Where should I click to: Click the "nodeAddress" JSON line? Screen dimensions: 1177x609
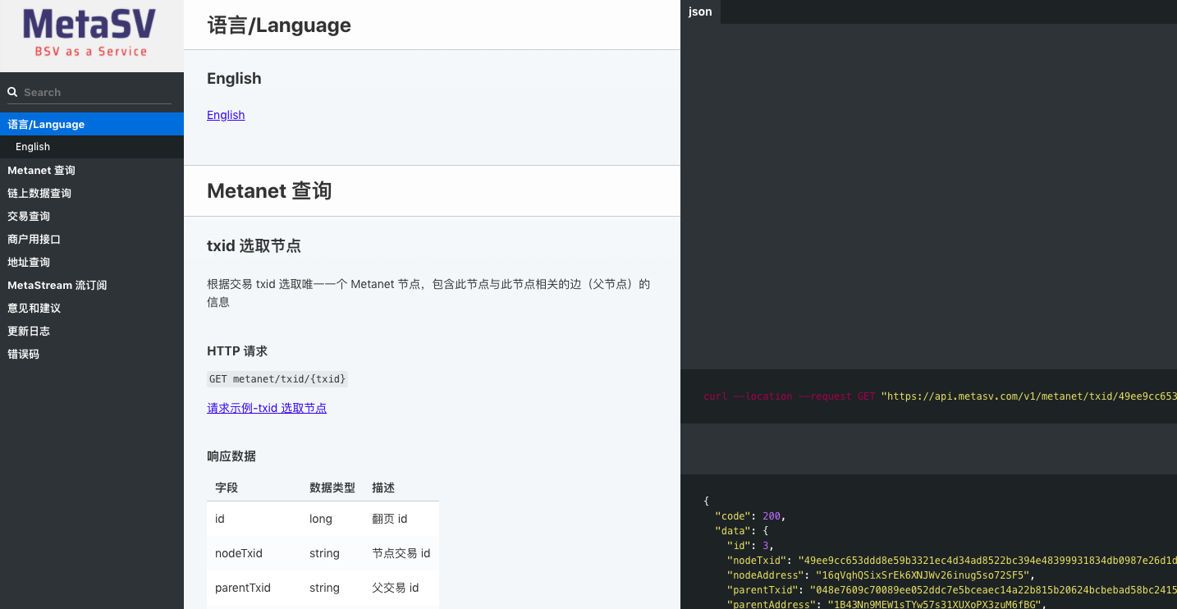click(x=881, y=575)
